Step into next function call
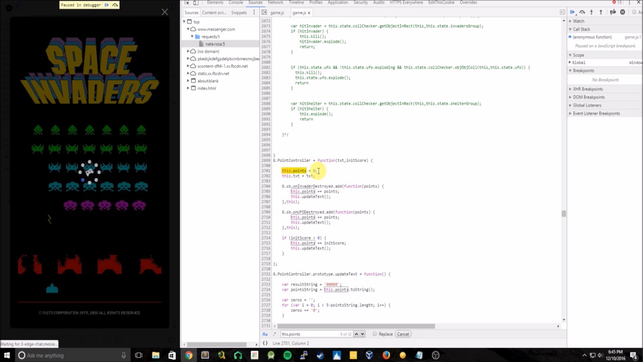Viewport: 643px width, 362px height. coord(591,12)
